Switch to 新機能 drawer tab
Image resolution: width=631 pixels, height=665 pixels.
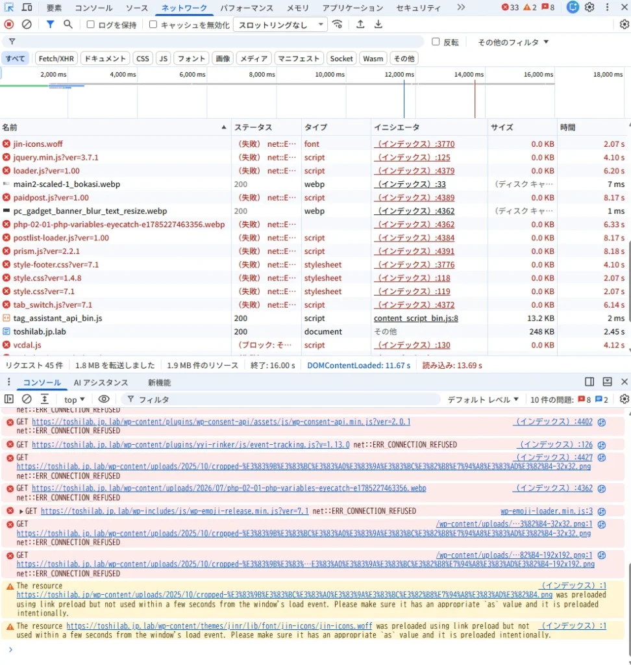click(159, 382)
